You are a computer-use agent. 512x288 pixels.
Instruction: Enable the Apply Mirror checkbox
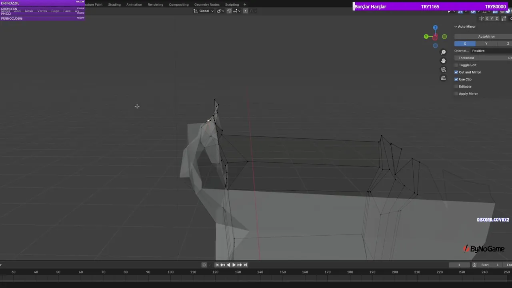(x=456, y=94)
